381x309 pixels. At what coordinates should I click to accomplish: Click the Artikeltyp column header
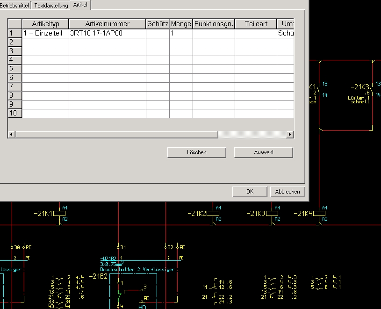click(x=45, y=24)
